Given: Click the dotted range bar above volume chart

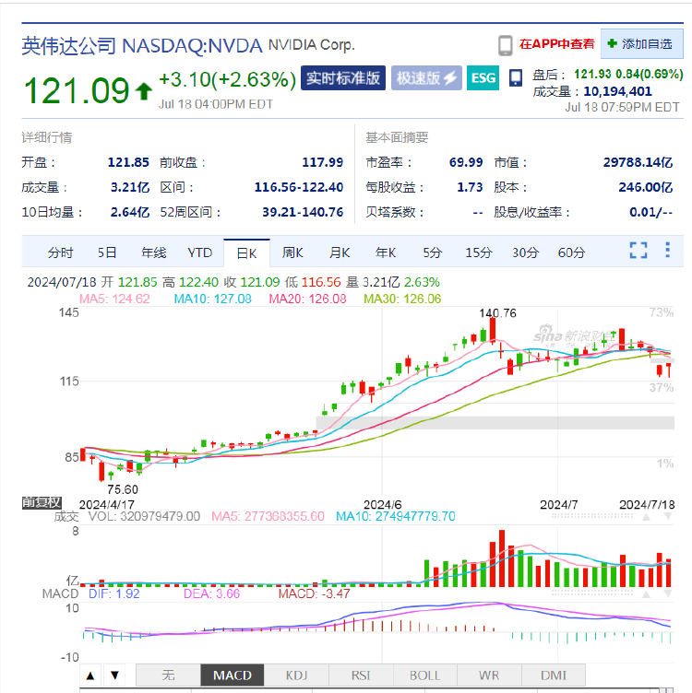Looking at the screenshot, I should point(593,515).
